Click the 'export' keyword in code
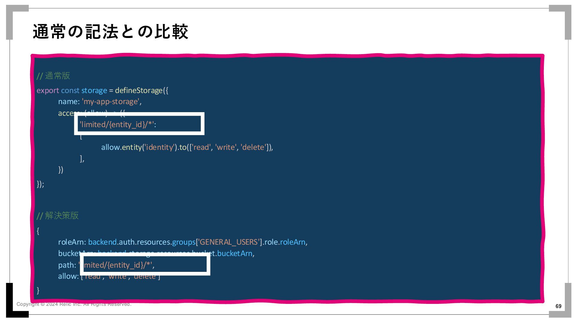 [48, 90]
